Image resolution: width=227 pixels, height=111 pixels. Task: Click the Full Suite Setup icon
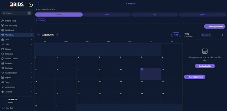[x=3, y=26]
